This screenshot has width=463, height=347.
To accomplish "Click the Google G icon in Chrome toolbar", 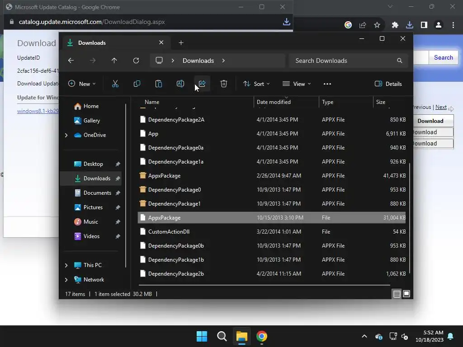I will click(348, 25).
